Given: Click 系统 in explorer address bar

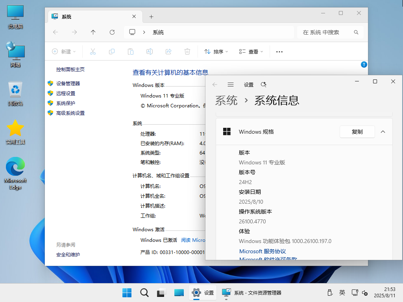Looking at the screenshot, I should pos(158,32).
